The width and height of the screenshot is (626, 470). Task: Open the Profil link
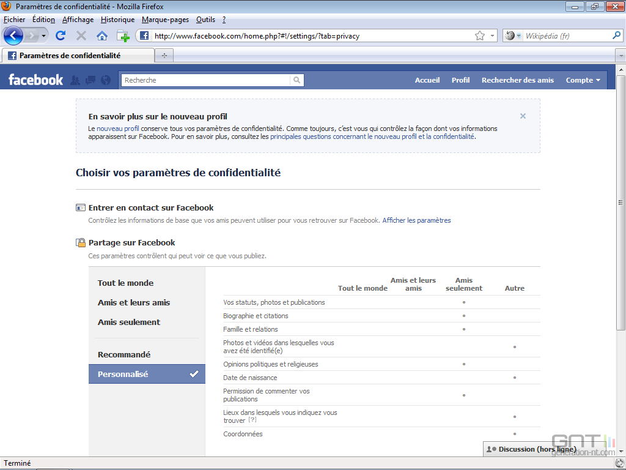pyautogui.click(x=460, y=80)
